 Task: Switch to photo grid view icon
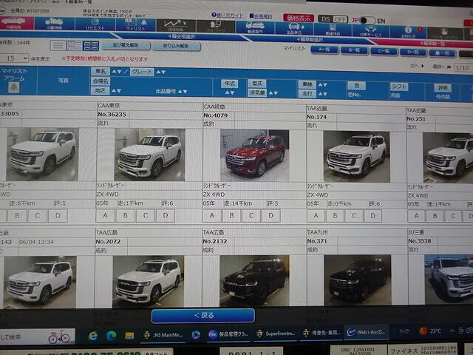click(90, 46)
